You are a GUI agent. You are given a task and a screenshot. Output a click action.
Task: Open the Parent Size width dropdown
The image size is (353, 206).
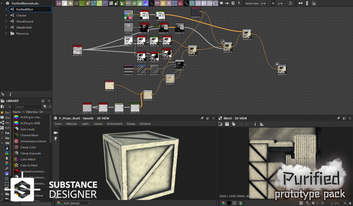pos(264,4)
